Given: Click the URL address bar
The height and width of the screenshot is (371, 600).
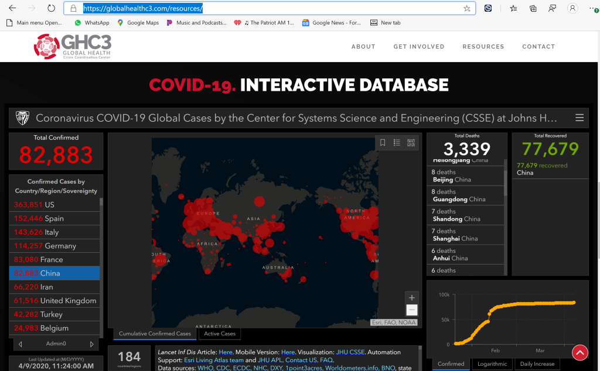Looking at the screenshot, I should coord(270,9).
